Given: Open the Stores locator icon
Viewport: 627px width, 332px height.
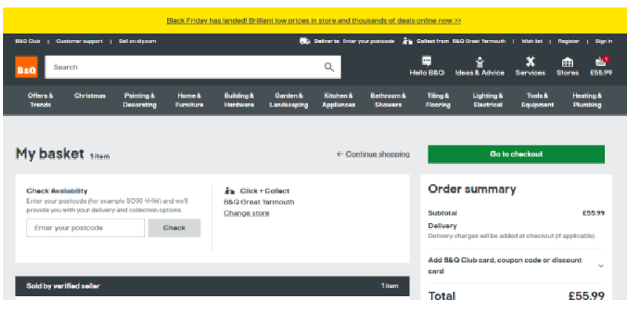Looking at the screenshot, I should coord(567,61).
